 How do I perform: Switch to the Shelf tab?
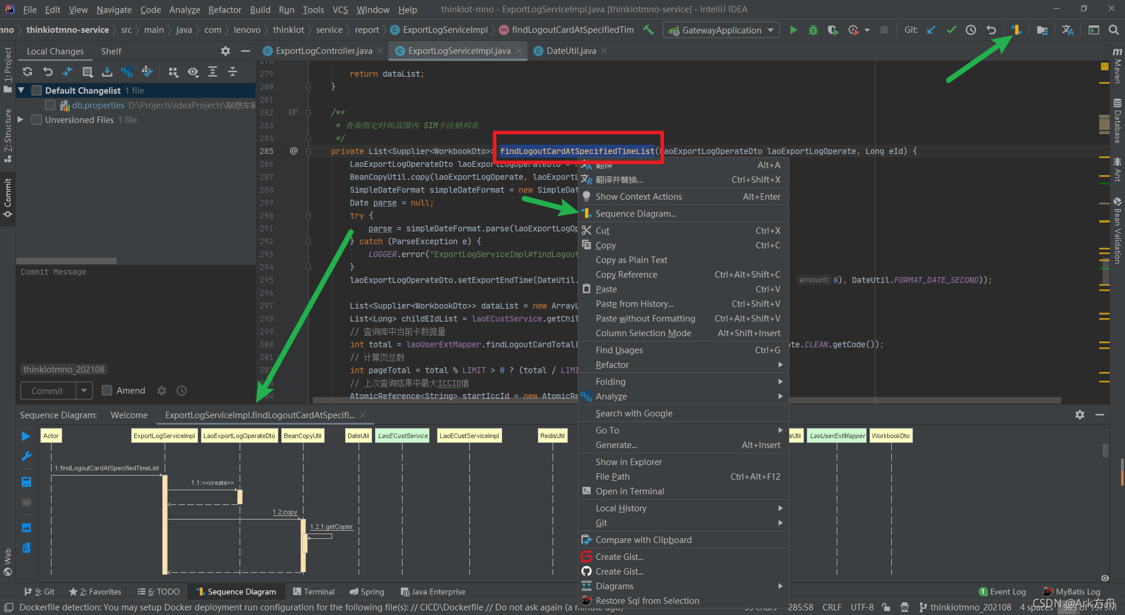click(111, 52)
